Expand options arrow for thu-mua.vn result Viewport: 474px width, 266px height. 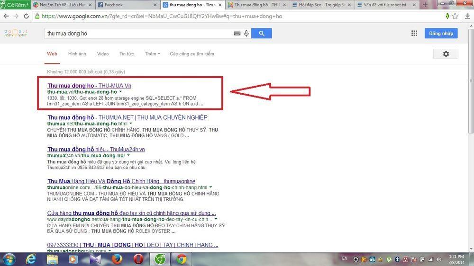point(120,91)
